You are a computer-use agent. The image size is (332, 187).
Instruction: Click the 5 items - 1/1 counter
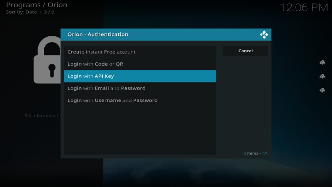coord(255,153)
